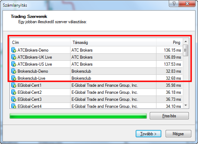Click the Frissítés refresh button
The image size is (198, 144).
coord(169,116)
